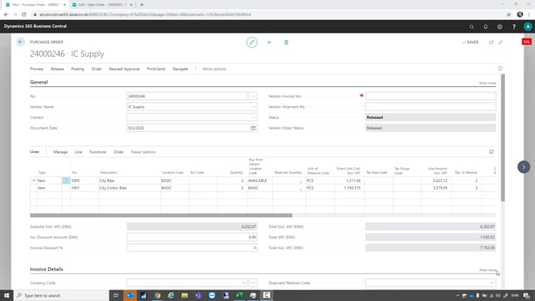The height and width of the screenshot is (301, 535).
Task: Open a new browser tab
Action: click(141, 5)
